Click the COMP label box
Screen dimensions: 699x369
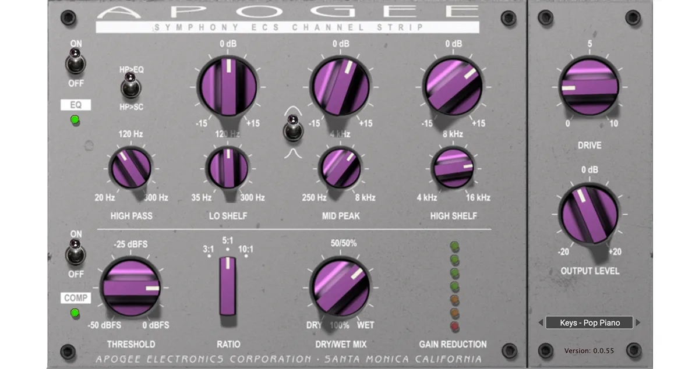point(76,298)
